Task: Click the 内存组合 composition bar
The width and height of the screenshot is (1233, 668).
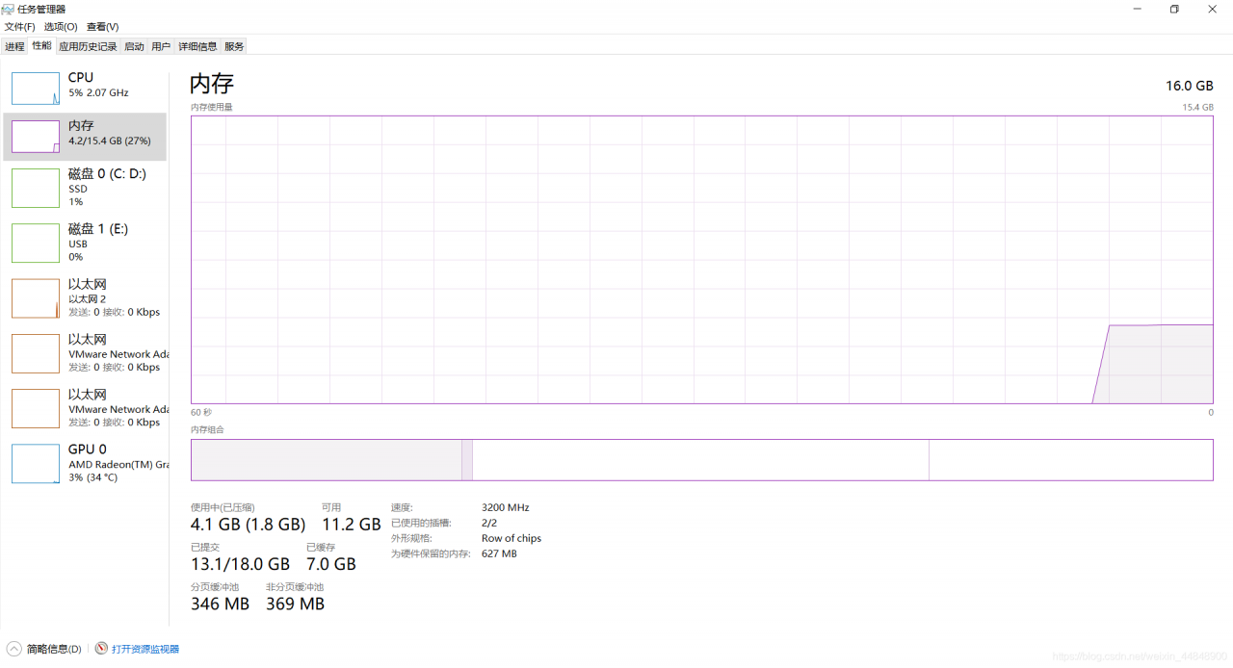Action: coord(701,460)
